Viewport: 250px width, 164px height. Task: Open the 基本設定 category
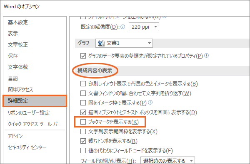click(18, 22)
